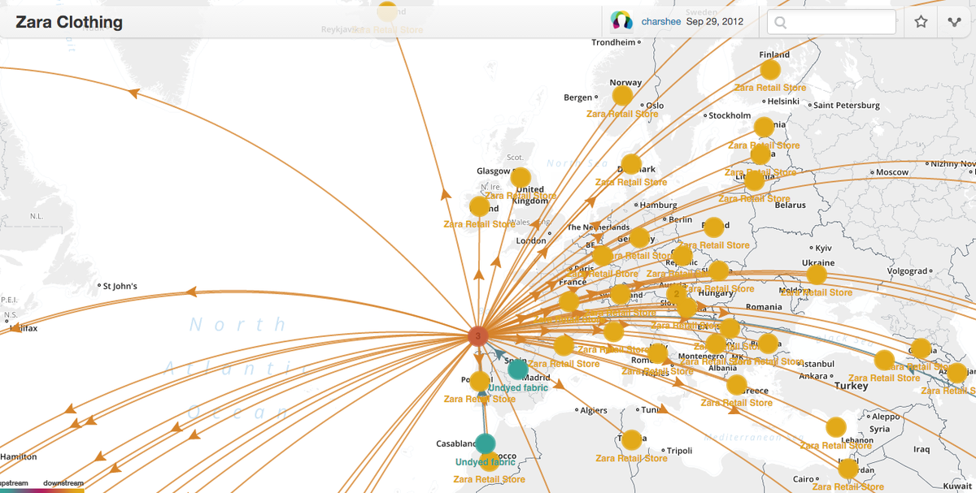Click the Trondheim city label

coord(612,42)
